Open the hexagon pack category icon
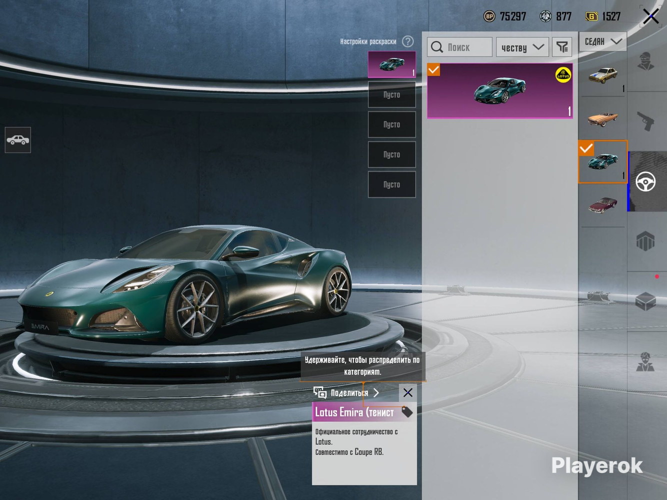The width and height of the screenshot is (667, 500). pyautogui.click(x=646, y=241)
